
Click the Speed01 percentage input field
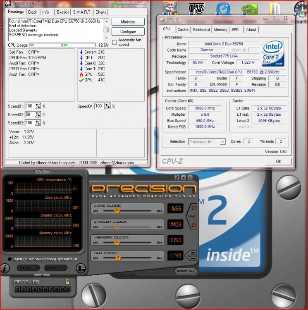(x=30, y=106)
